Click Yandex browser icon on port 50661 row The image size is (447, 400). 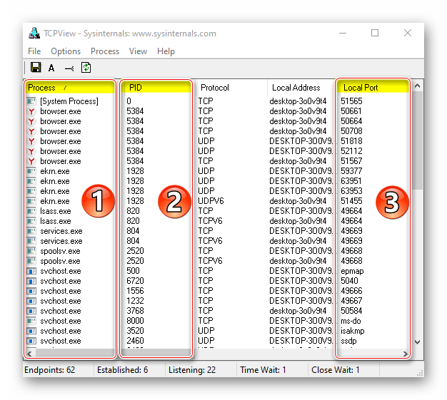pos(31,111)
